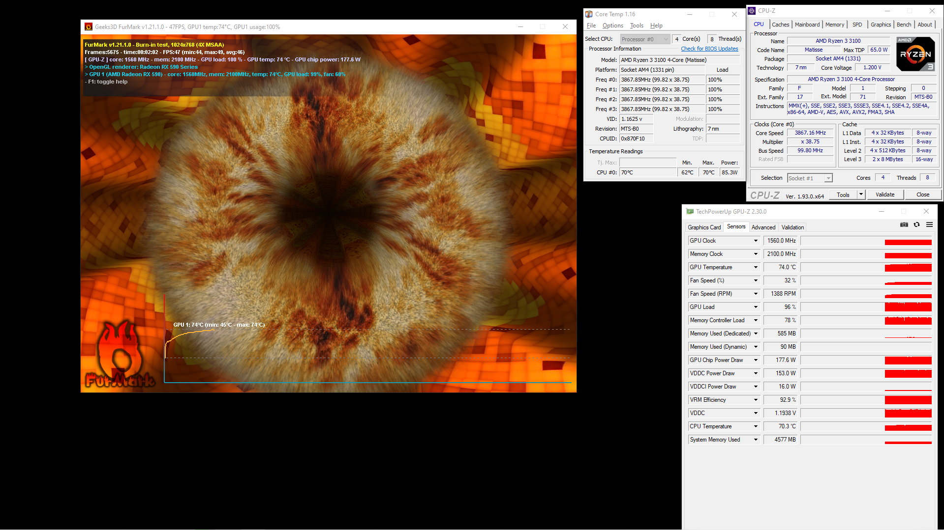Switch to the GPU-Z Validation tab
The height and width of the screenshot is (530, 944).
click(x=792, y=227)
